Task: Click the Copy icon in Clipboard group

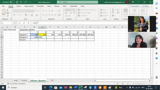Action: click(7, 13)
